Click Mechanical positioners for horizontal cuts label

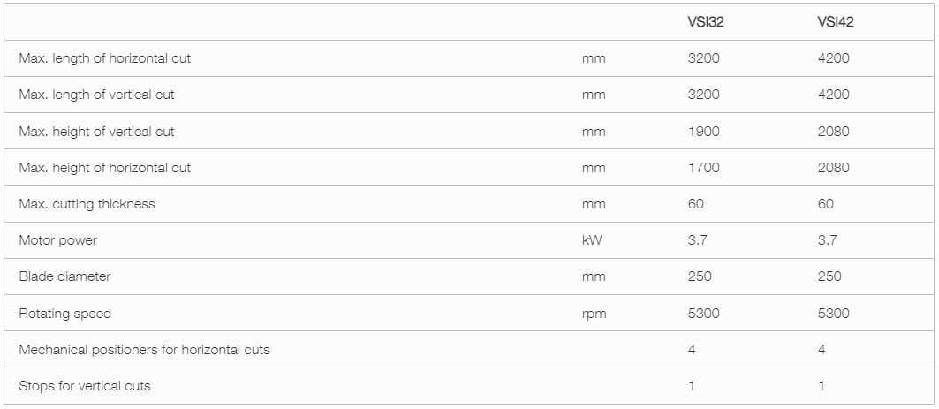click(x=144, y=350)
